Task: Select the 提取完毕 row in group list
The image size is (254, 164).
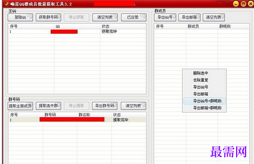Action: pos(77,120)
